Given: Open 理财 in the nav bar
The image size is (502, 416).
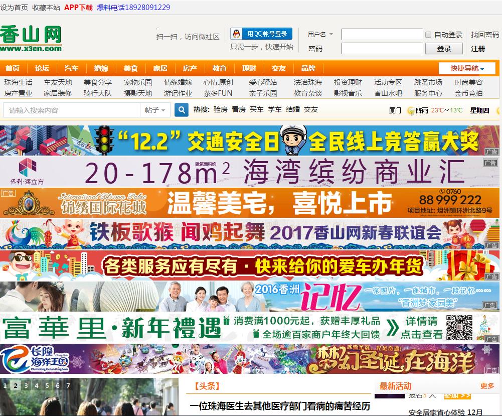Looking at the screenshot, I should click(249, 68).
